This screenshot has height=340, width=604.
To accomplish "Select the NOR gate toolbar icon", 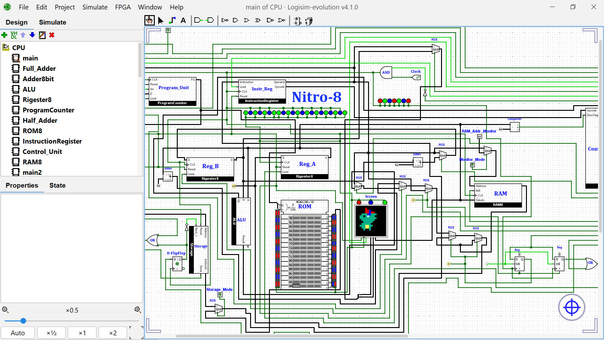I will 282,21.
